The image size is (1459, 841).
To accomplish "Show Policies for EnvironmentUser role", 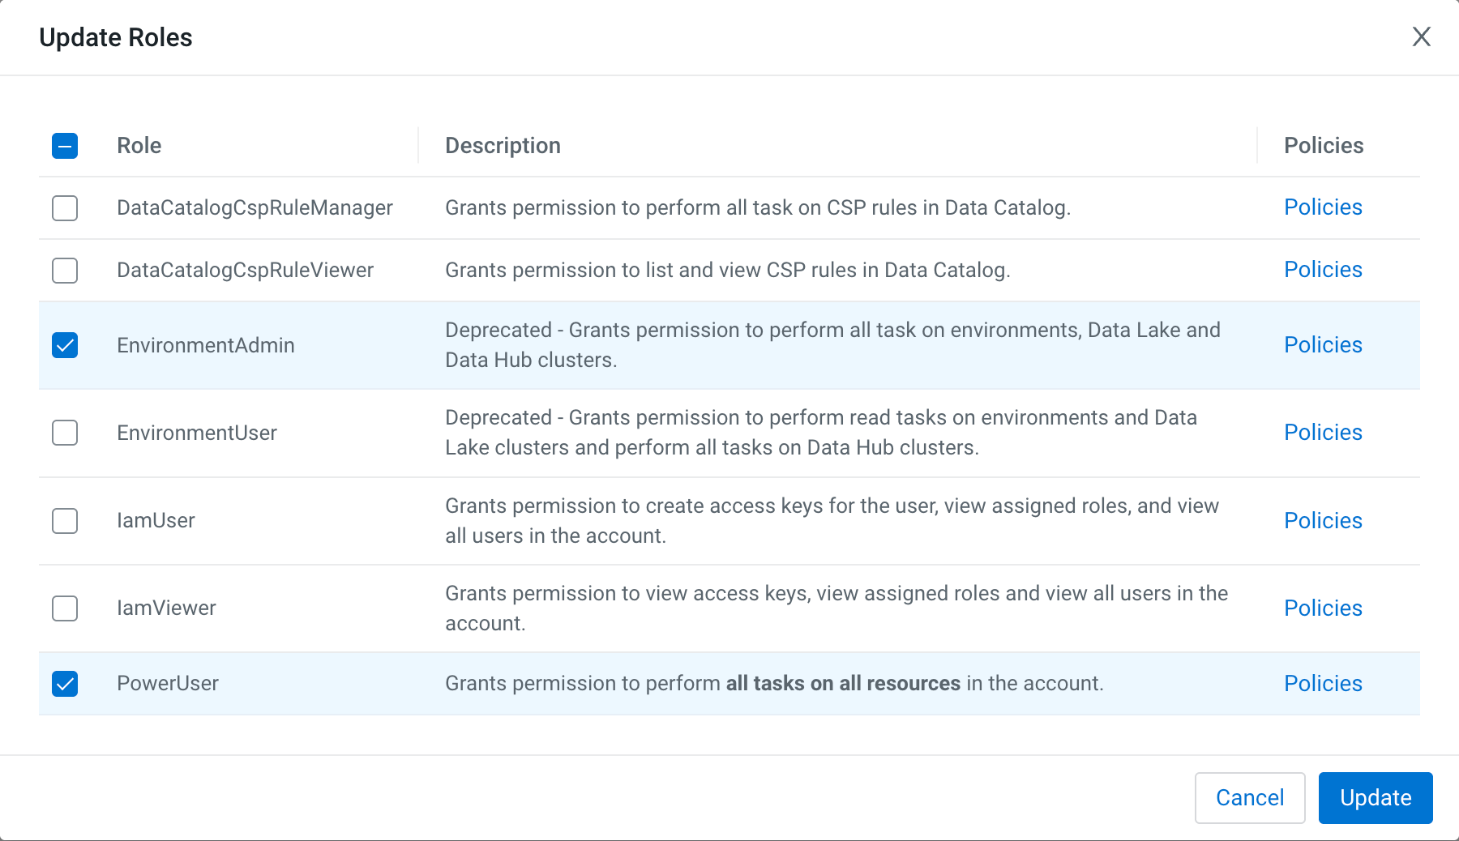I will [1323, 433].
